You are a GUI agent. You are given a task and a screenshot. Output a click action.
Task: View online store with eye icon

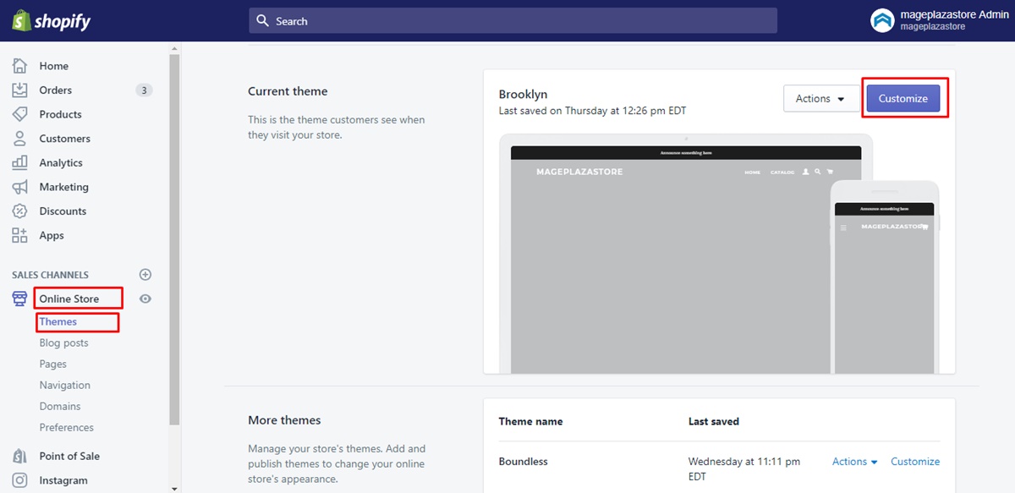pos(145,299)
